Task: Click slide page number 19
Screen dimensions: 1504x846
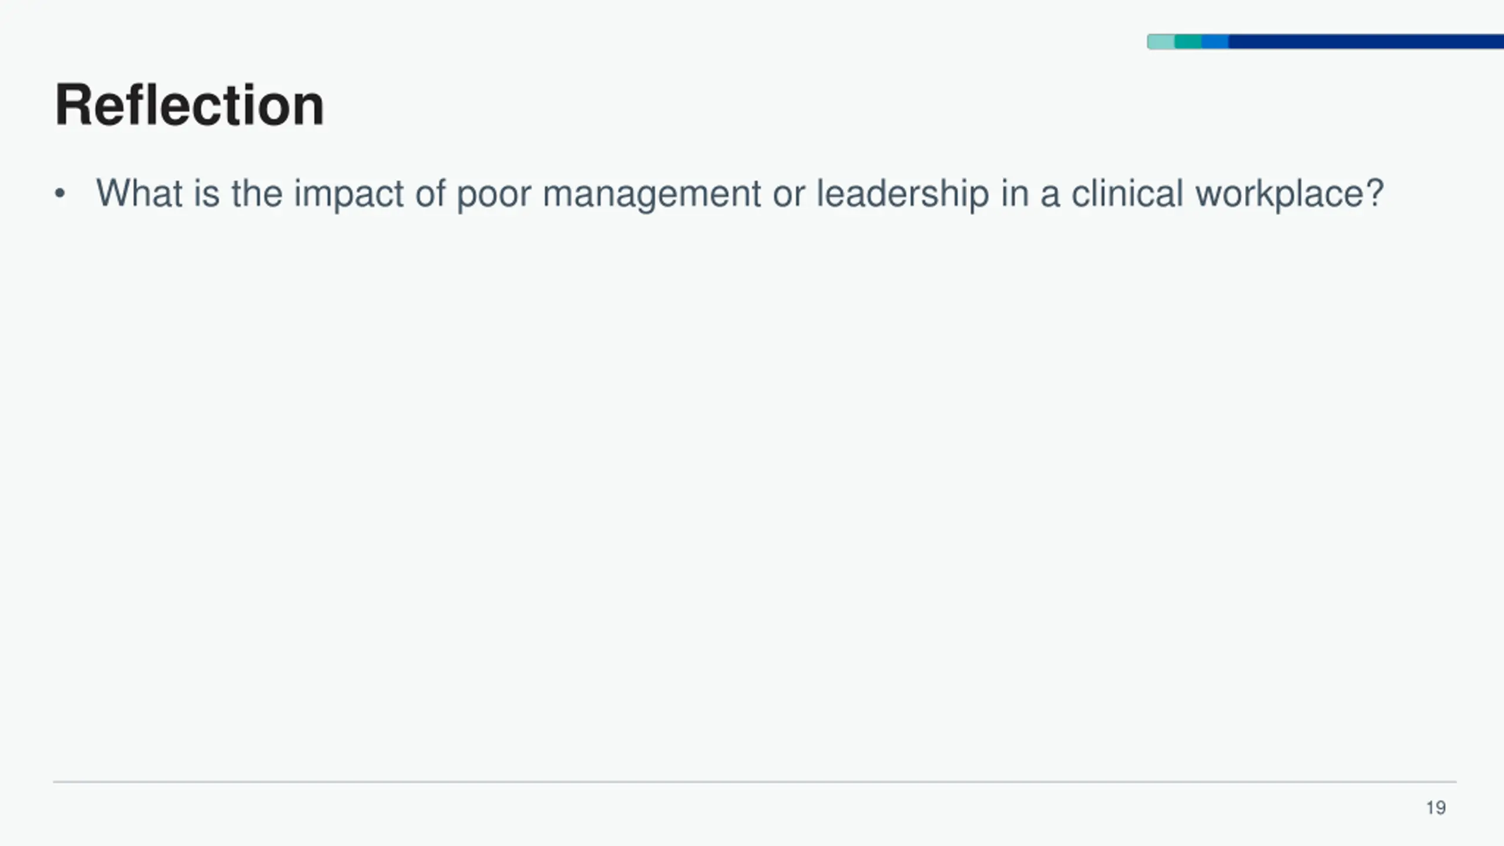Action: [x=1436, y=808]
